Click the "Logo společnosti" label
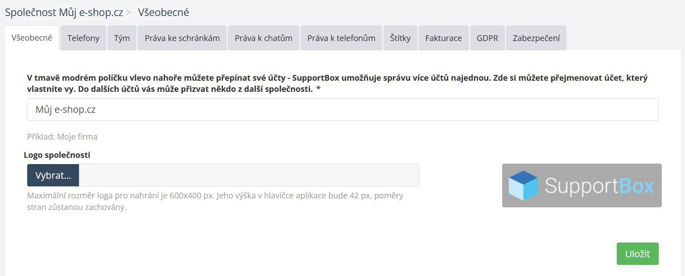The image size is (685, 276). click(57, 155)
